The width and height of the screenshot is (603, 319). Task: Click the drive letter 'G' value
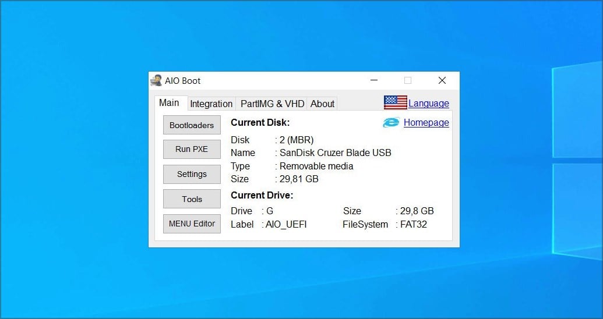click(x=270, y=211)
